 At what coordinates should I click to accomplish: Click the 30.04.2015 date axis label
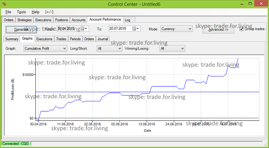click(38, 124)
